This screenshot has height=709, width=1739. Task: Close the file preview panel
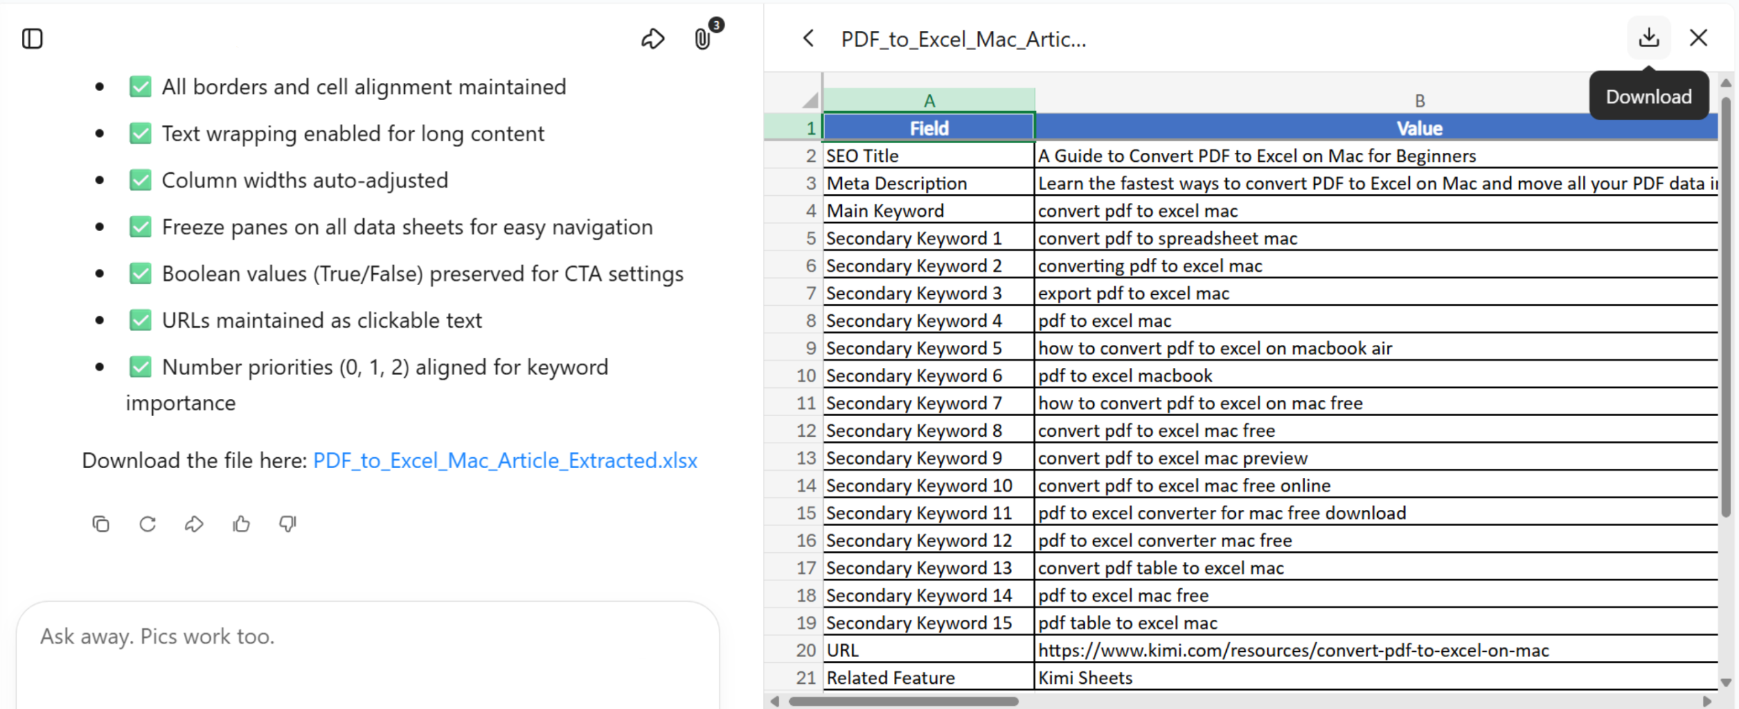(1699, 38)
